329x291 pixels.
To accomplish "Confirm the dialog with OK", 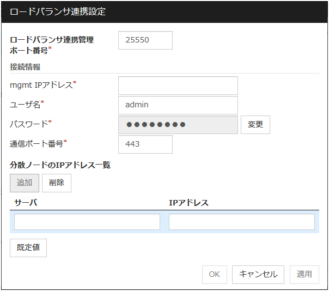I will pyautogui.click(x=214, y=275).
